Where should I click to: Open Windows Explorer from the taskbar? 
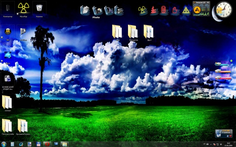tap(65, 144)
